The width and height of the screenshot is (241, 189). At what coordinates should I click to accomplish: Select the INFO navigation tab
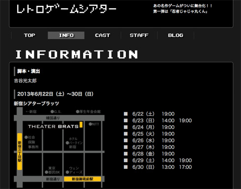click(66, 35)
